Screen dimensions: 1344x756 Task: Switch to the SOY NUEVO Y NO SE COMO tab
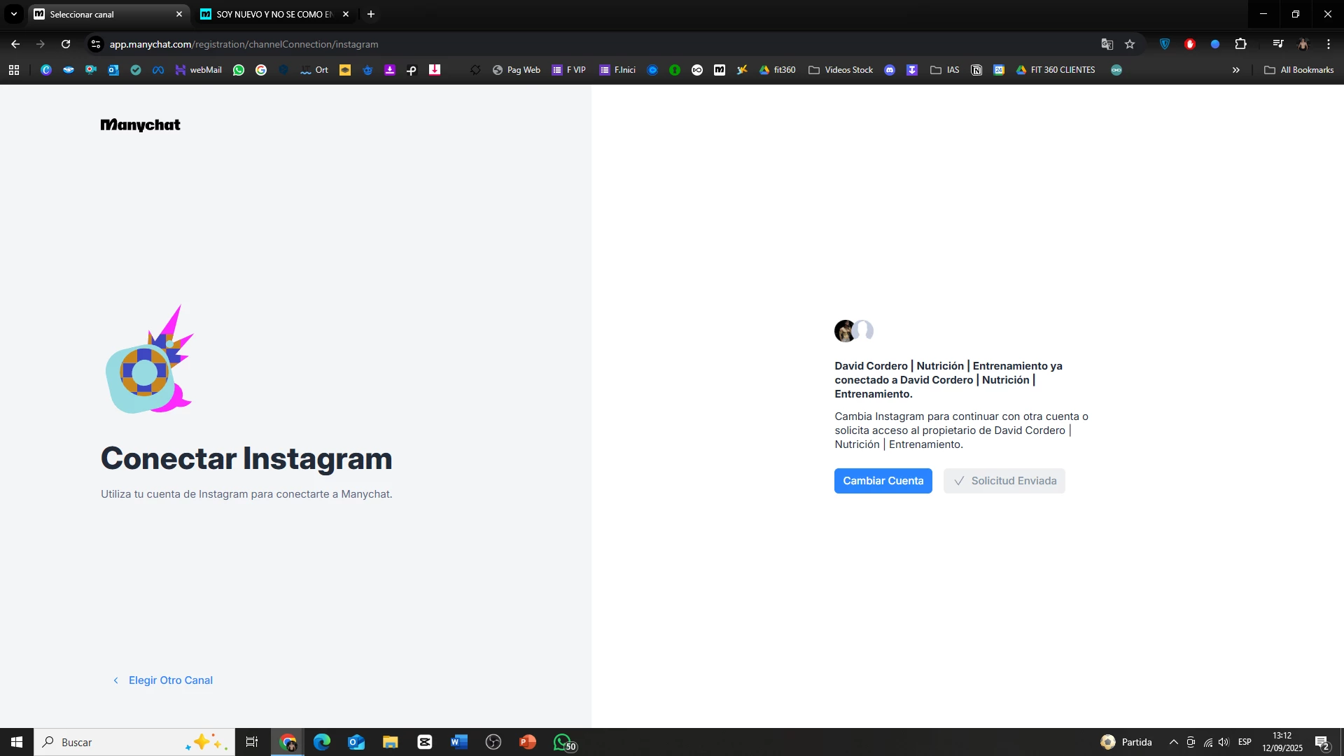pyautogui.click(x=273, y=14)
